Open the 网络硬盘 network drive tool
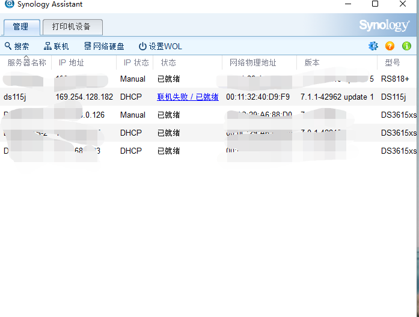This screenshot has height=317, width=419. tap(104, 46)
